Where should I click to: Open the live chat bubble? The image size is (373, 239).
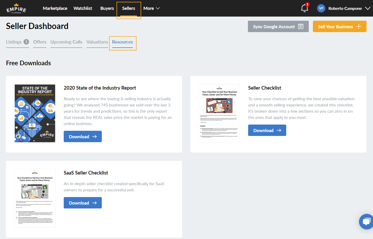click(366, 222)
